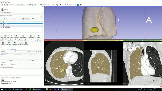Toggle visibility of the first segment row
Image resolution: width=162 pixels, height=91 pixels.
tap(1, 22)
